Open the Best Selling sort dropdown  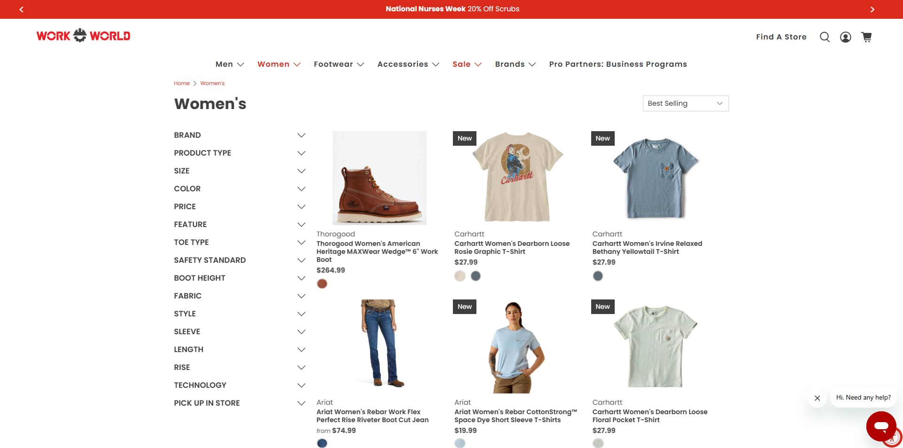click(x=686, y=103)
